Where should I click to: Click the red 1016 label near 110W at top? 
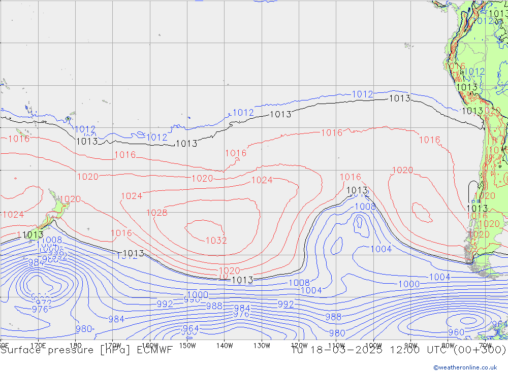(332, 133)
